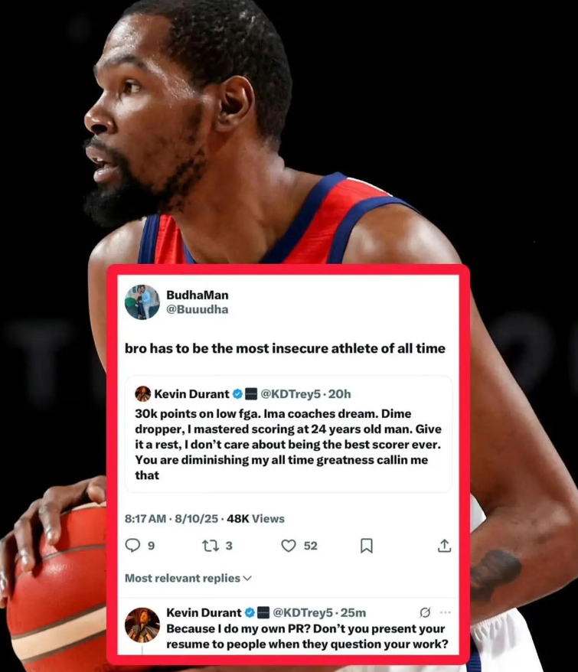This screenshot has height=672, width=578.
Task: Bookmark the BudhaMan tweet
Action: click(367, 546)
